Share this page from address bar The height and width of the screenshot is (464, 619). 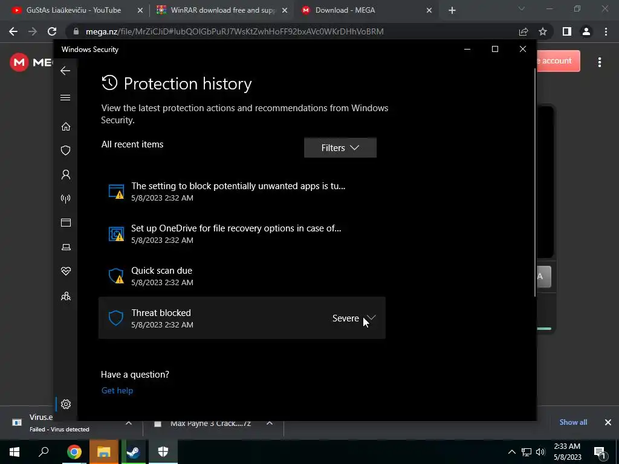tap(523, 31)
